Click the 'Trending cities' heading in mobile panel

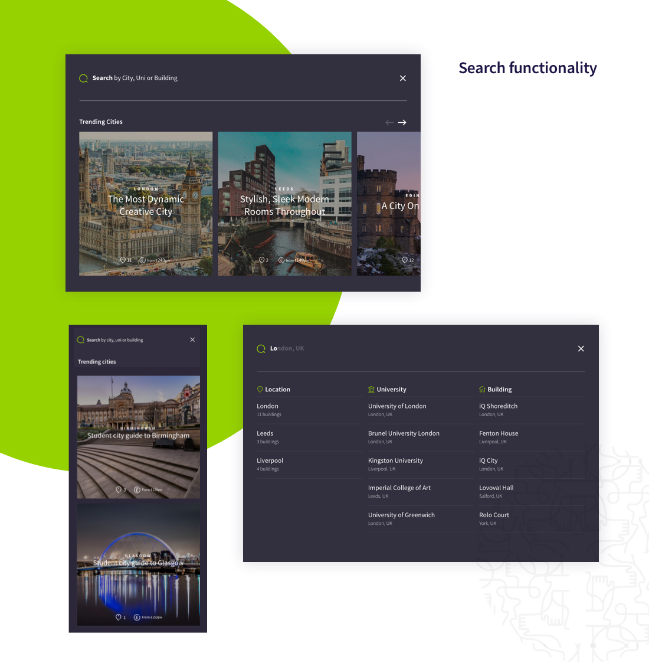point(97,362)
